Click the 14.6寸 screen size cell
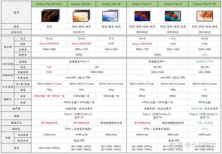Viewport: 222px width, 154px height. tap(49, 38)
